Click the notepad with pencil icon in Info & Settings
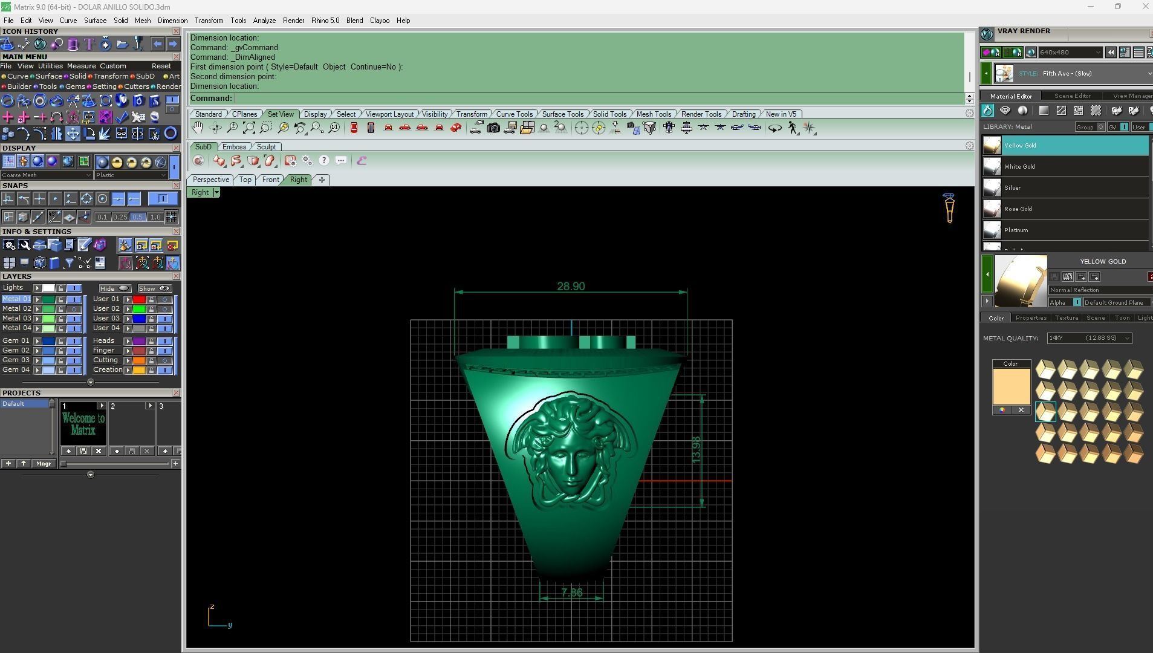 [x=84, y=245]
